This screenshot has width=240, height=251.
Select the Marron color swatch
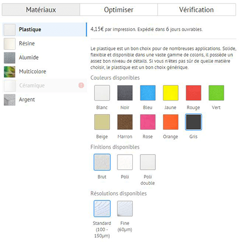(x=125, y=122)
